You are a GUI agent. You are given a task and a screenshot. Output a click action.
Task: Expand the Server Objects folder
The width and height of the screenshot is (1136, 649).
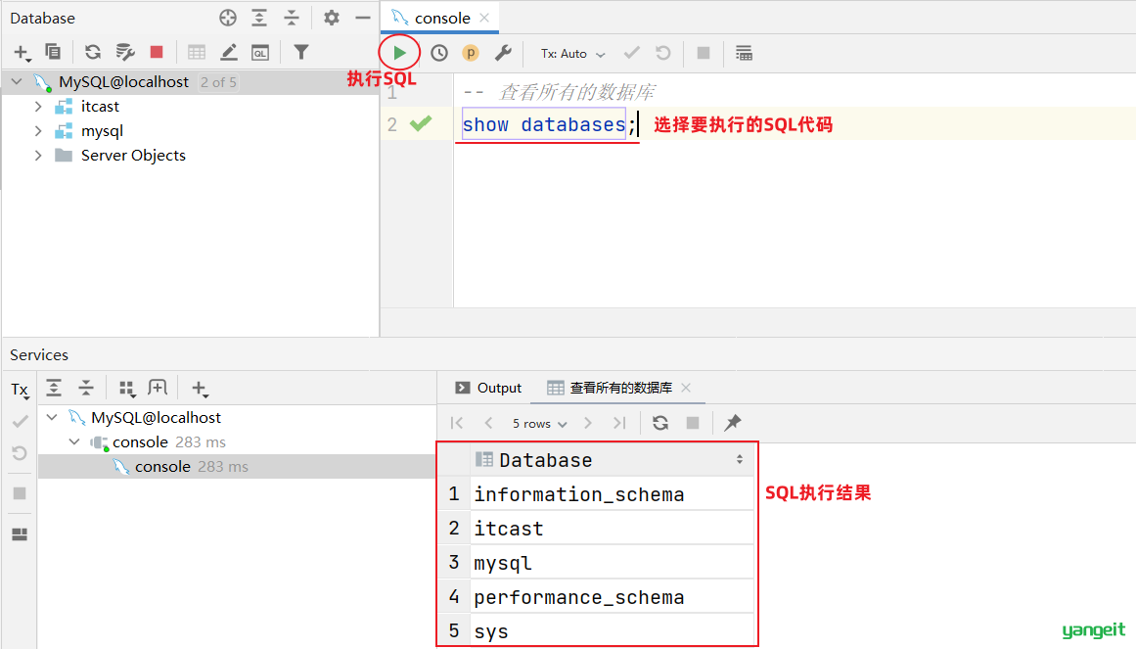[x=38, y=156]
